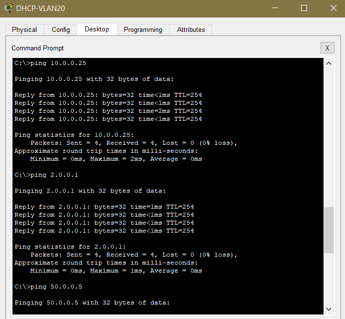Screen dimensions: 345x319
Task: Click the terminal scrollbar down arrow
Action: click(x=328, y=309)
